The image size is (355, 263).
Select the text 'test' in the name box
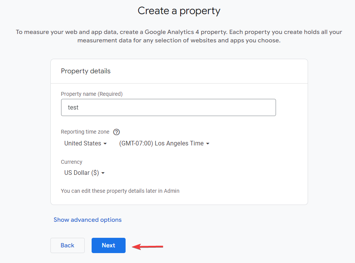[73, 107]
